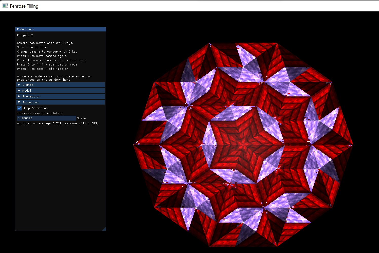Click the 'Scroll to do zoom' line

click(x=32, y=47)
